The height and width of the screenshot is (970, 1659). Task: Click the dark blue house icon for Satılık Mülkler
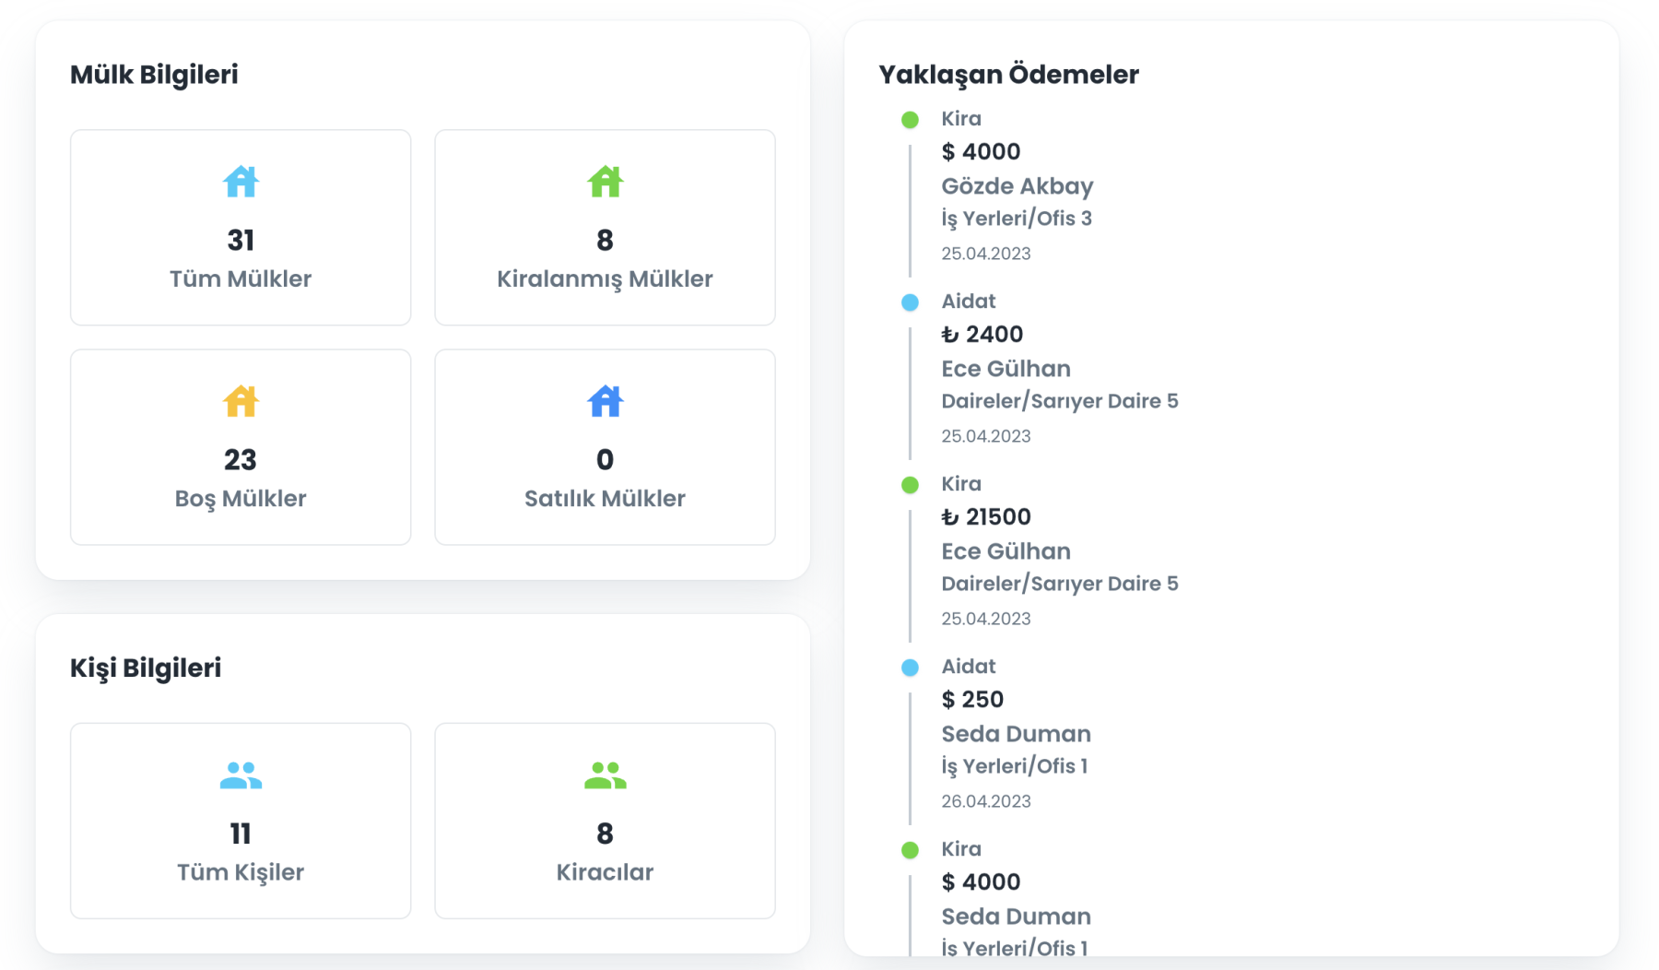(x=605, y=401)
